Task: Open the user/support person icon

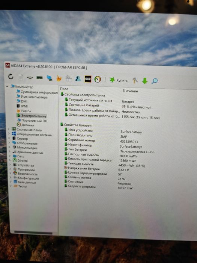Action: [x=78, y=79]
